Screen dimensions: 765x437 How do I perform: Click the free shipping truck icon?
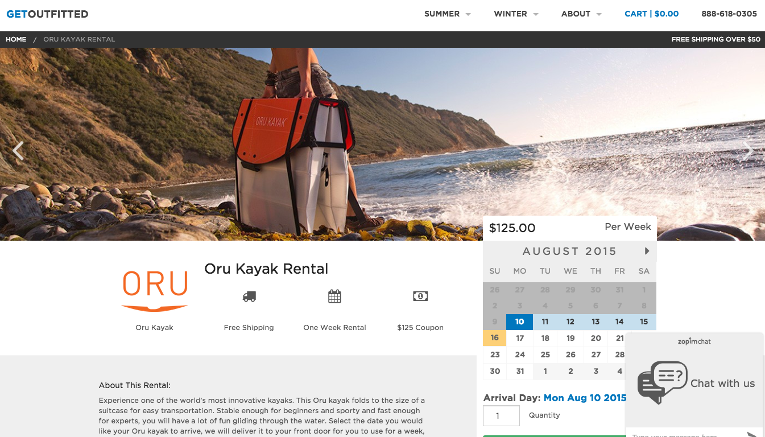(249, 296)
